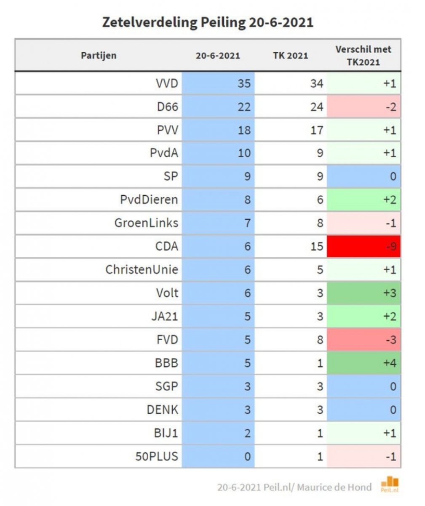
Task: Click the 20-6-2021 column header
Action: point(218,55)
